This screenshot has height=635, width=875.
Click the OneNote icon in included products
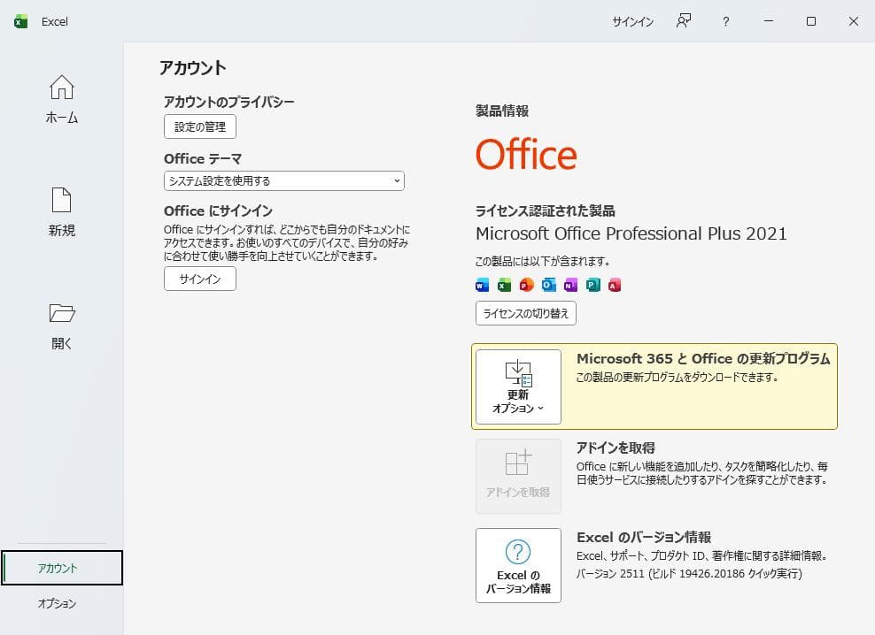click(x=570, y=285)
